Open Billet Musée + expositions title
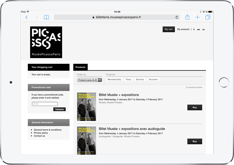Image resolution: width=234 pixels, height=165 pixels. click(x=119, y=95)
